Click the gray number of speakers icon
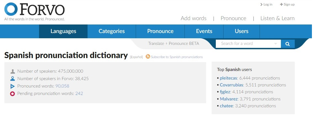The image size is (323, 123). coord(12,71)
